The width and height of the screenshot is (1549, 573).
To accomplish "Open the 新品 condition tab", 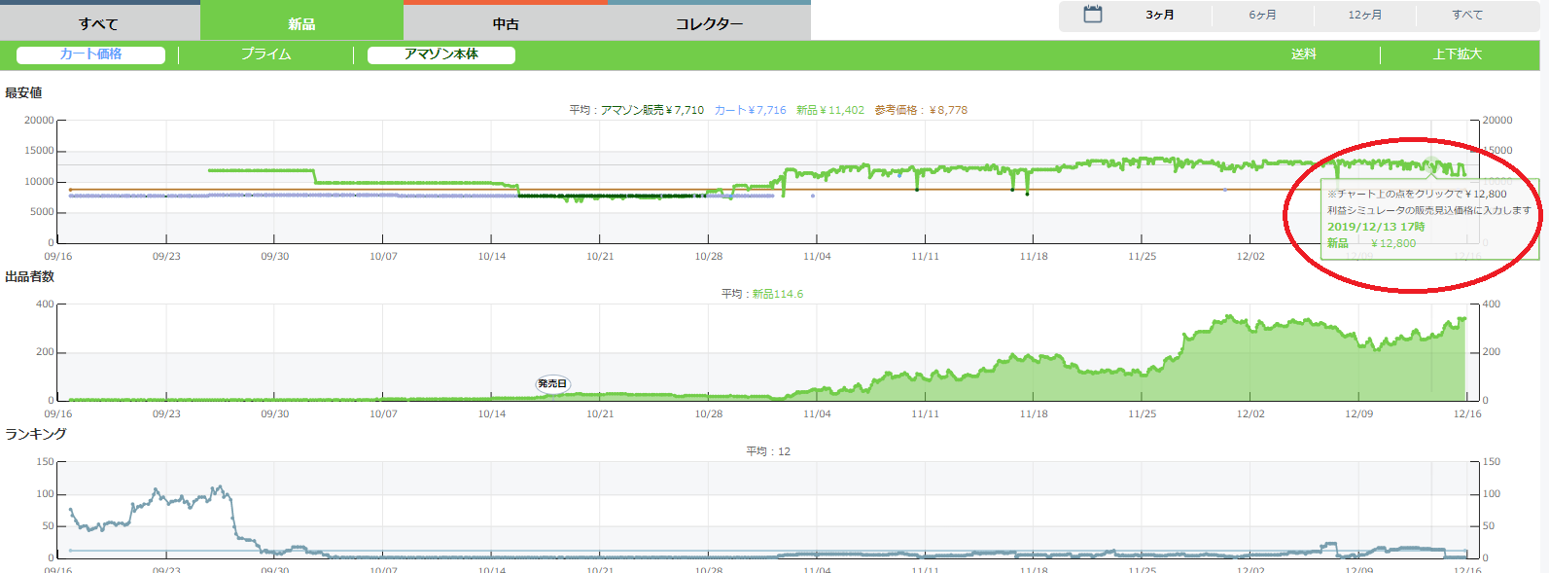I will [x=301, y=23].
